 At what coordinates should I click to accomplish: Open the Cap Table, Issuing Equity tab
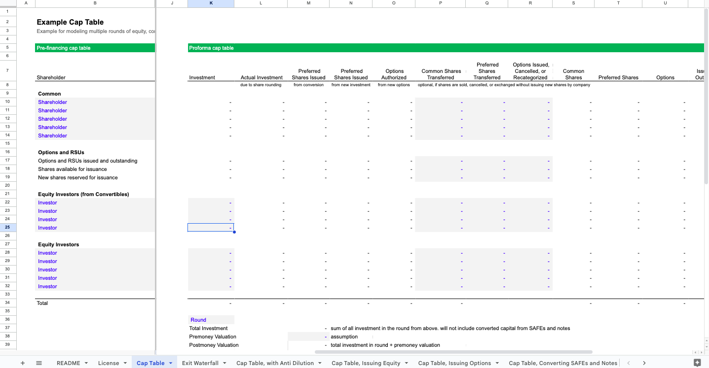(366, 363)
